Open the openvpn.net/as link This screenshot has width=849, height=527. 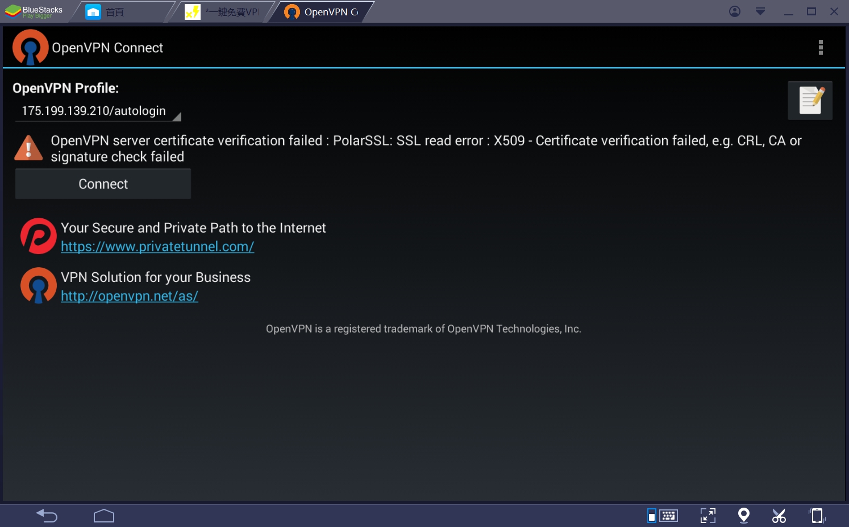[130, 296]
